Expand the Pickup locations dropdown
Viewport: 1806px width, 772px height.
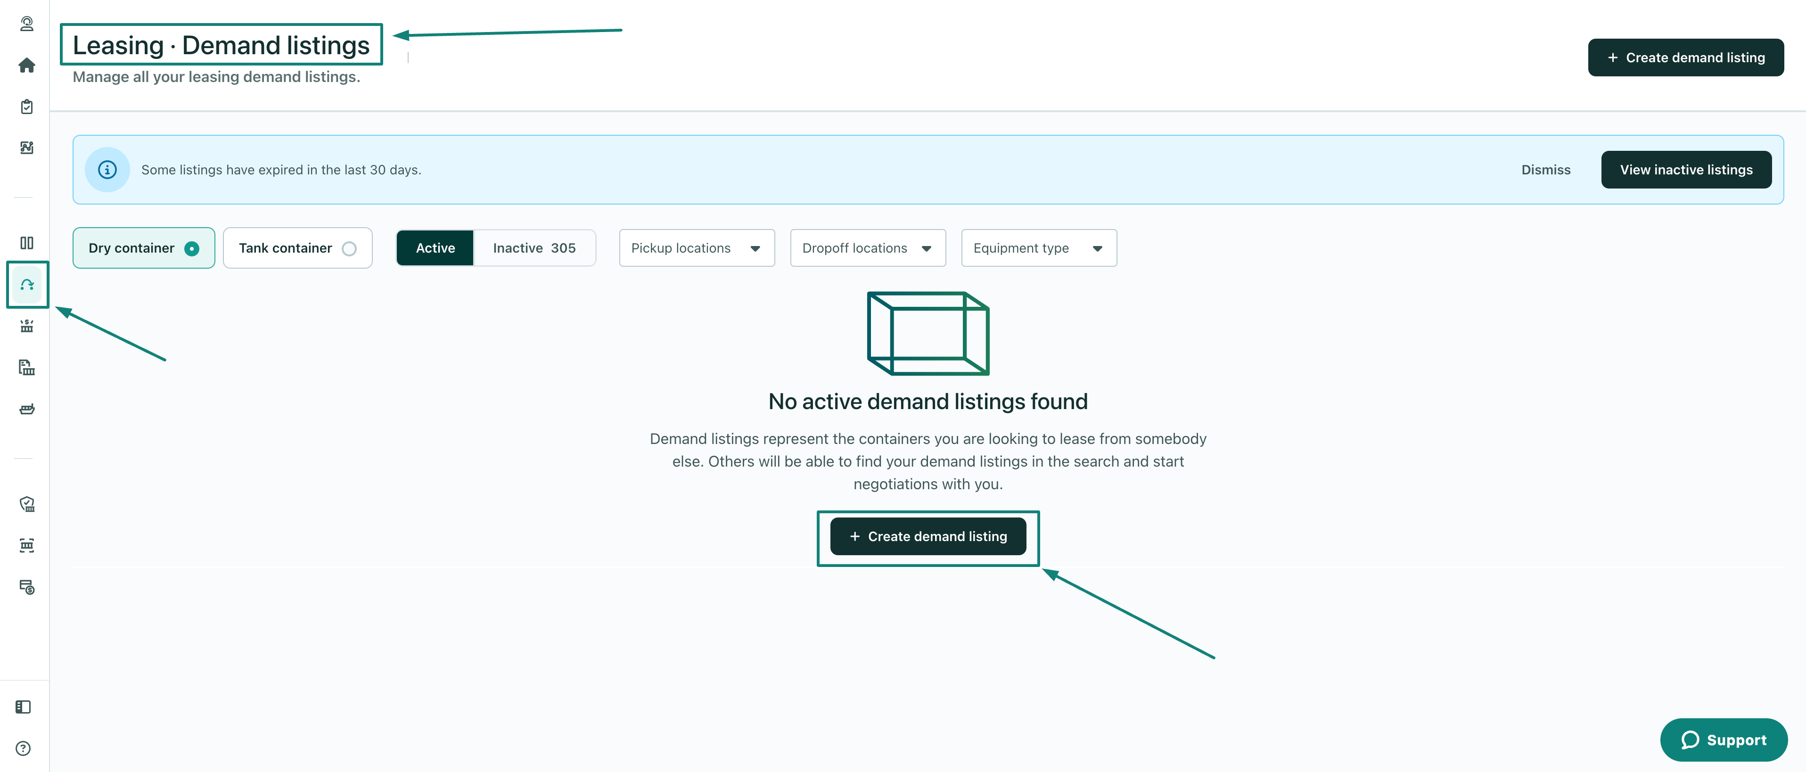click(x=697, y=248)
